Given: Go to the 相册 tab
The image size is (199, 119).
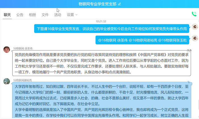Looking at the screenshot, I should [32, 15].
